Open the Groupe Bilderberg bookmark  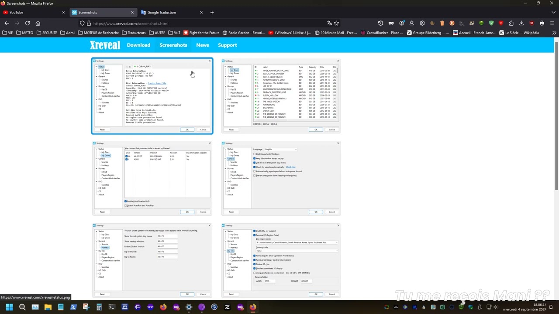pyautogui.click(x=428, y=33)
